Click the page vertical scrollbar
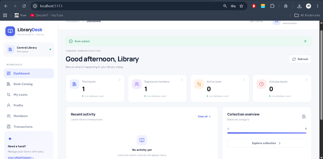323x159 pixels. [x=321, y=74]
